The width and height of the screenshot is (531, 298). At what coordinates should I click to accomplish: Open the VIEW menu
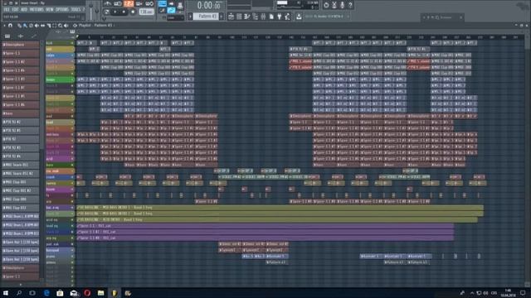click(x=50, y=10)
